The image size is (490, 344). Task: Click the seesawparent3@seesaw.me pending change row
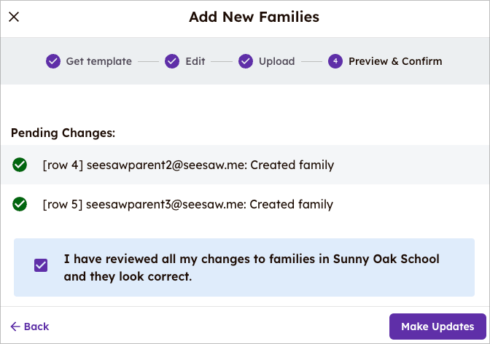coord(188,205)
